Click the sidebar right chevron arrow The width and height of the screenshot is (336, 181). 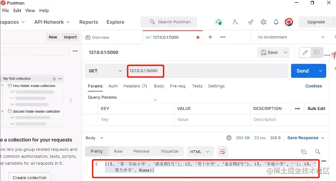tap(71, 101)
